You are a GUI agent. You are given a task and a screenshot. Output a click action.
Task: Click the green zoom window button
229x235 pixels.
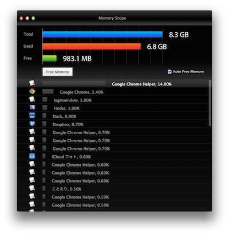pos(33,18)
